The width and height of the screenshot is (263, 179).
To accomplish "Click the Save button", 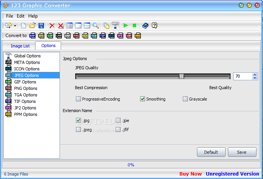I will 242,152.
